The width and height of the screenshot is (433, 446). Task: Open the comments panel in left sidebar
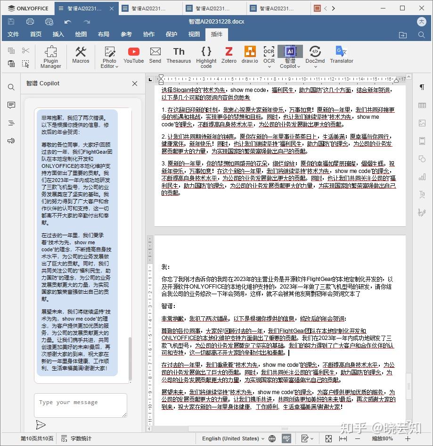(11, 105)
